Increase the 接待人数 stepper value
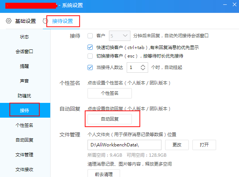239x177 pixels. tap(143, 66)
